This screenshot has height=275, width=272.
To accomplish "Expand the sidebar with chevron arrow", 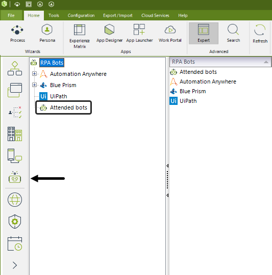I will tap(15, 265).
